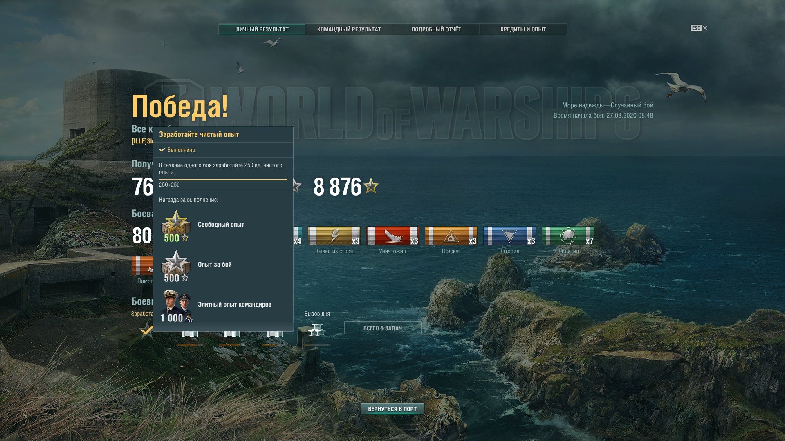Click the completed task star with checkmark
Viewport: 785px width, 441px height.
[147, 330]
